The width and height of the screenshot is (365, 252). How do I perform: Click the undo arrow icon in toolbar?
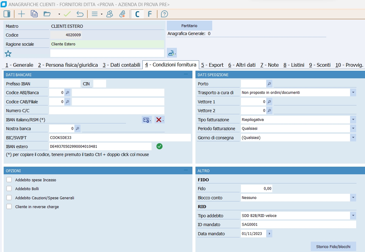80,14
